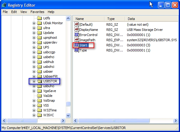Expand the VgaSave key

tap(34, 91)
